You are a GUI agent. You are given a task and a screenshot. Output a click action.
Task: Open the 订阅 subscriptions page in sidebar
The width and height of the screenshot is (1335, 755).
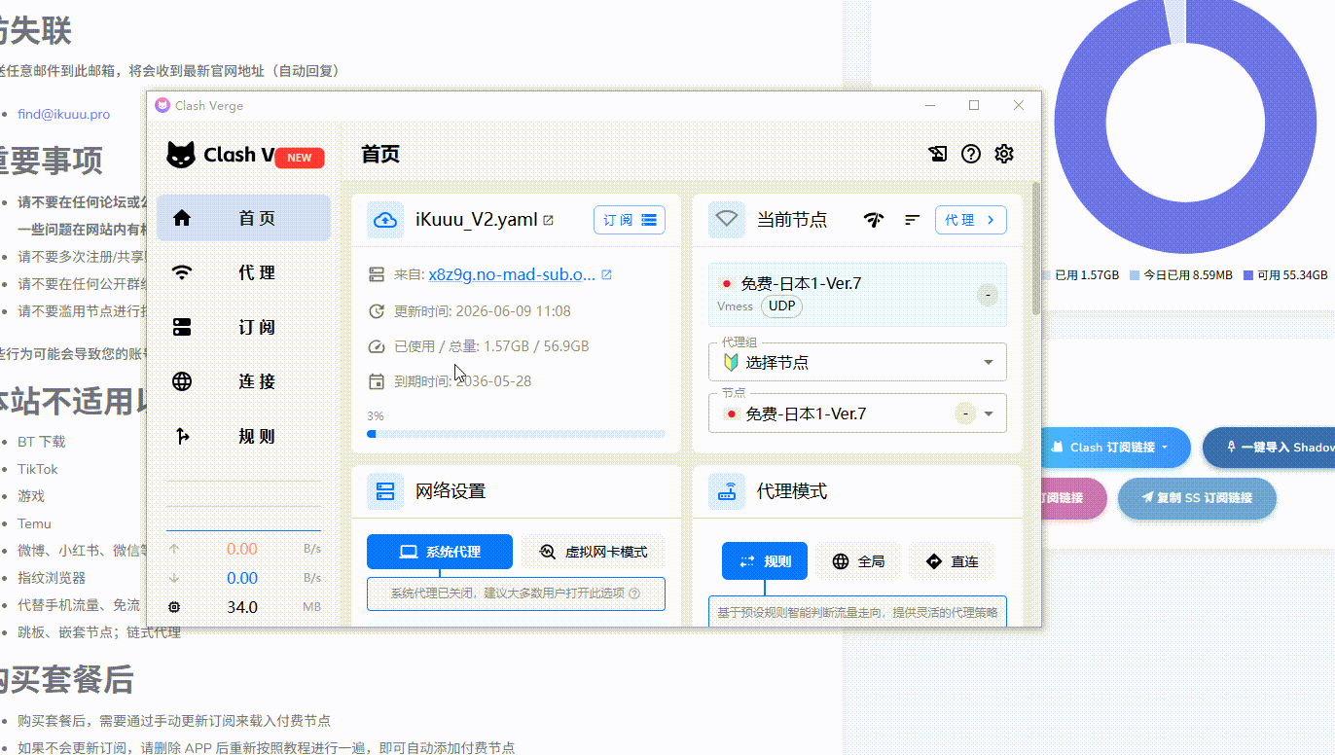[x=243, y=327]
